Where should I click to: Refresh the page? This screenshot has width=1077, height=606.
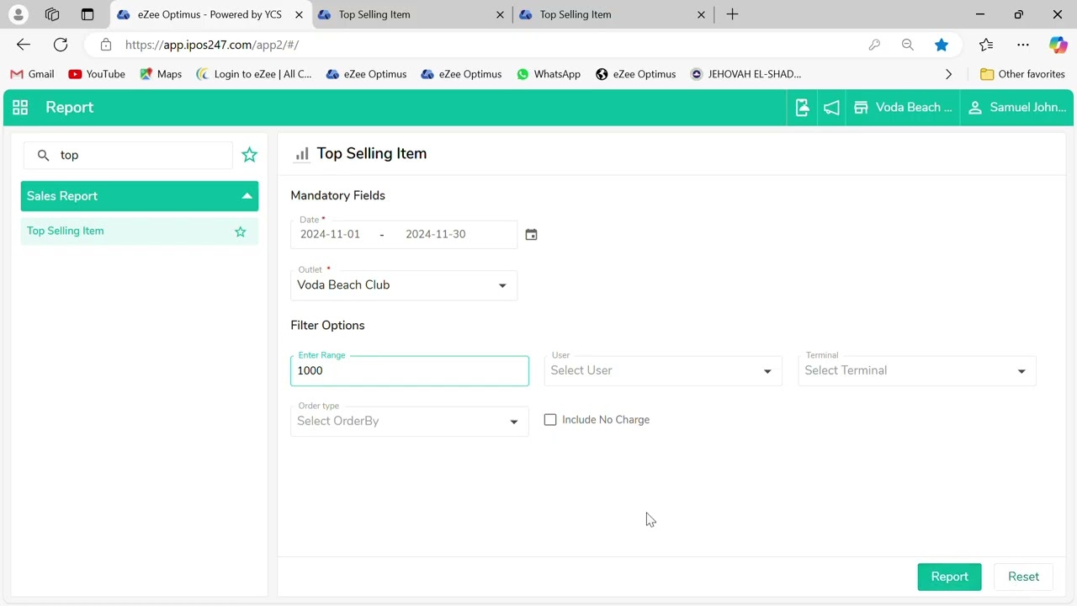click(61, 45)
